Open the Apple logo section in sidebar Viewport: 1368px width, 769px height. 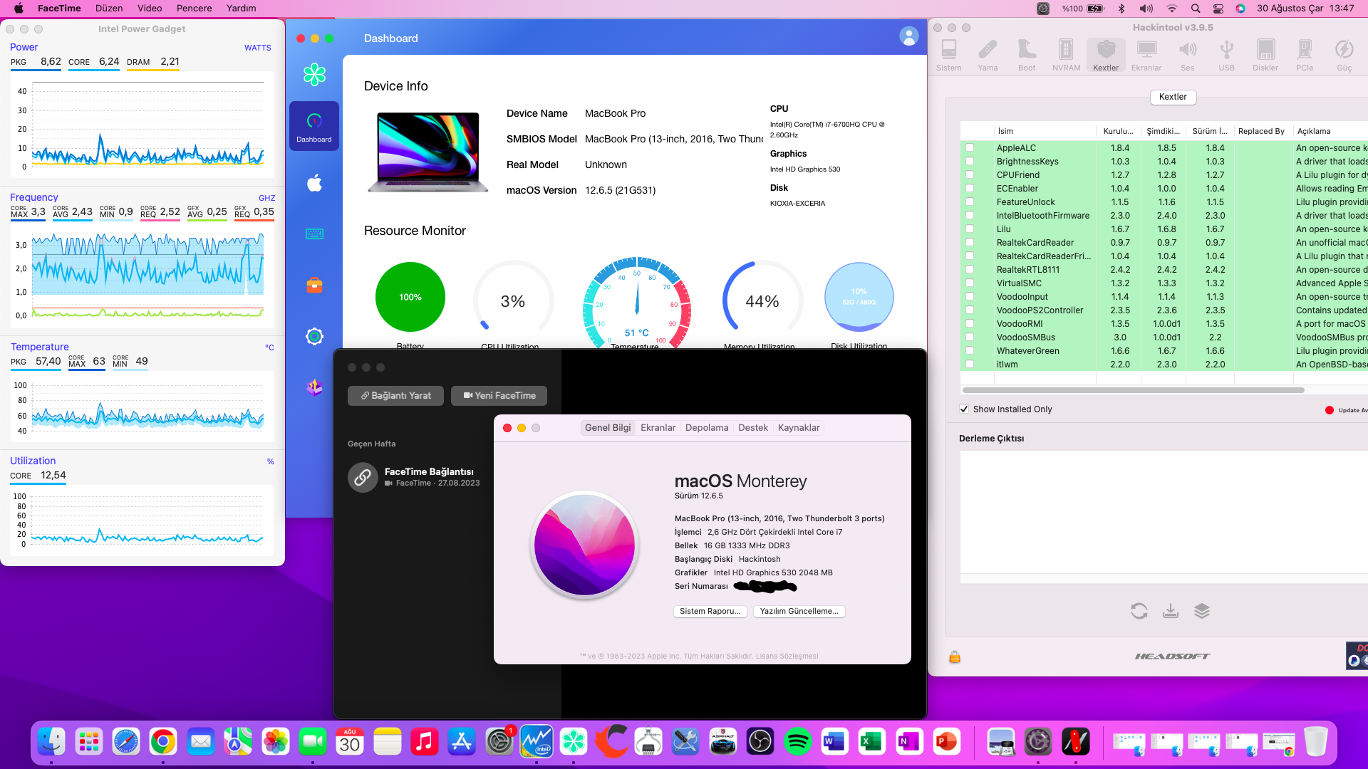coord(314,183)
